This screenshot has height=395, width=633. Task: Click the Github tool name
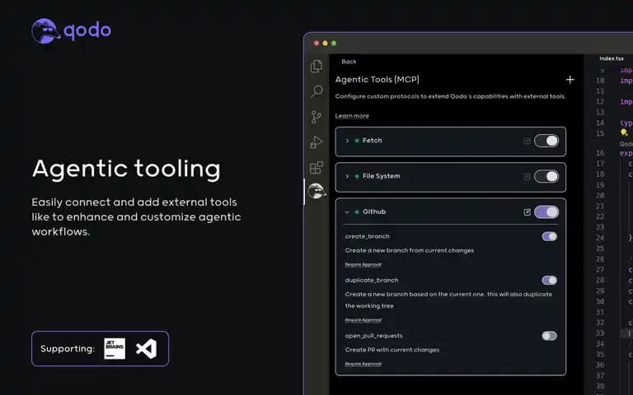[374, 211]
